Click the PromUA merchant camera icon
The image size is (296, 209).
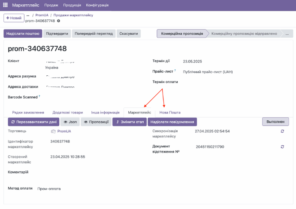click(53, 131)
